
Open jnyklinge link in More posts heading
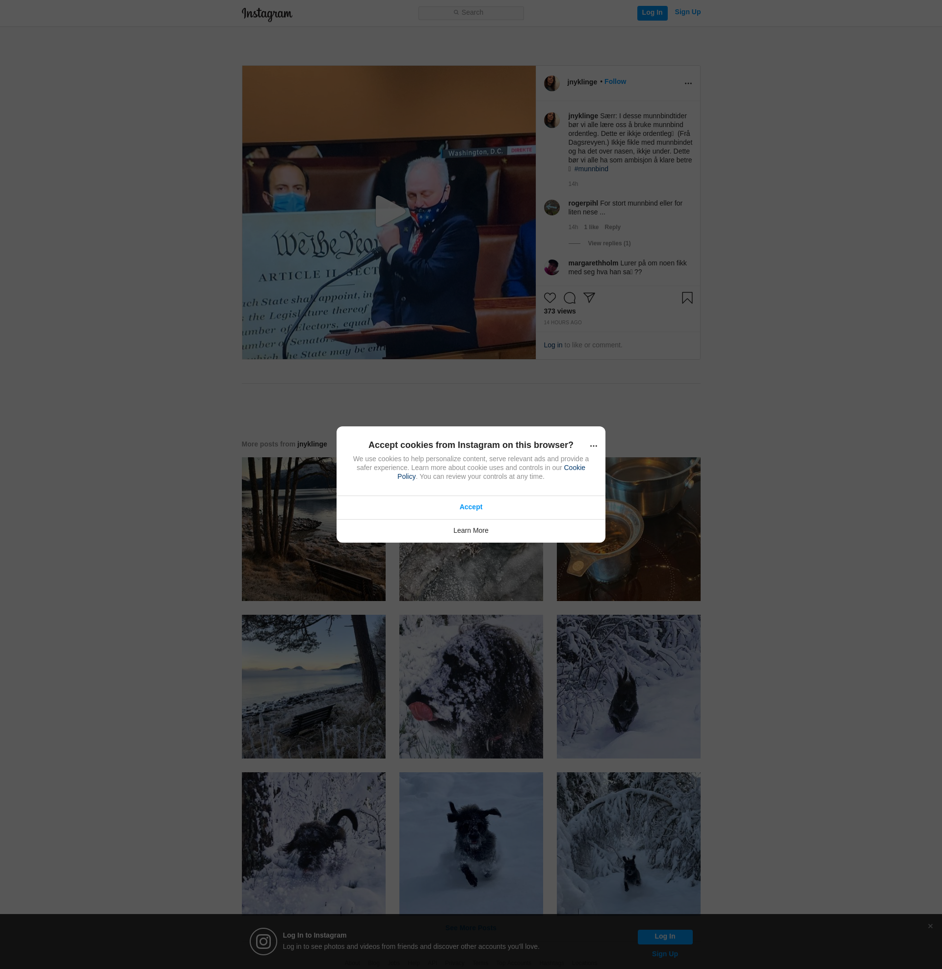coord(312,444)
